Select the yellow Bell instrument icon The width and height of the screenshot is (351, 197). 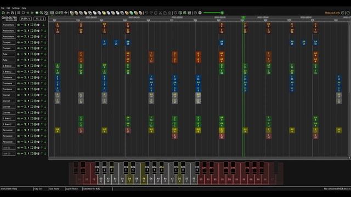pyautogui.click(x=104, y=13)
